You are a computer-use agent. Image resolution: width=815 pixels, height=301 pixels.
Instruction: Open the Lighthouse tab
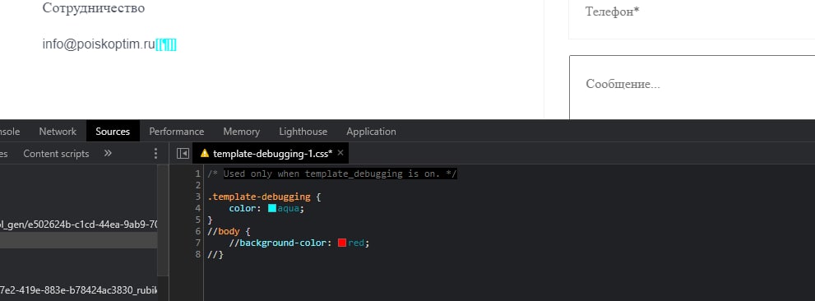click(x=303, y=132)
